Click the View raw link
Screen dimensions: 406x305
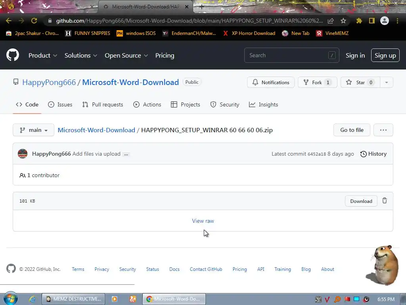coord(203,221)
